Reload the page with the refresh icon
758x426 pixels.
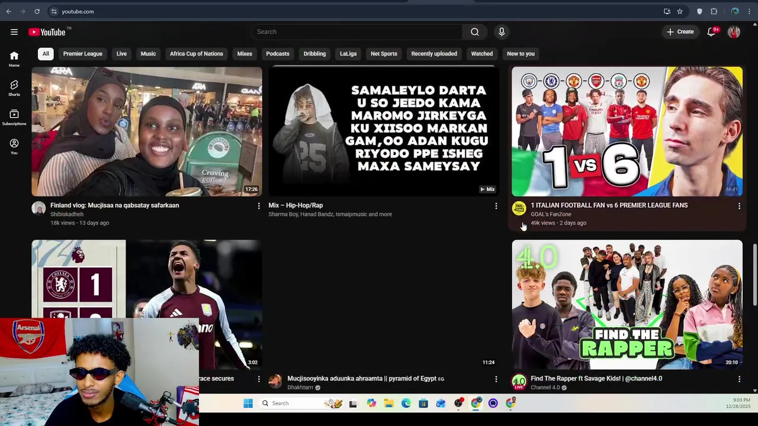coord(37,11)
